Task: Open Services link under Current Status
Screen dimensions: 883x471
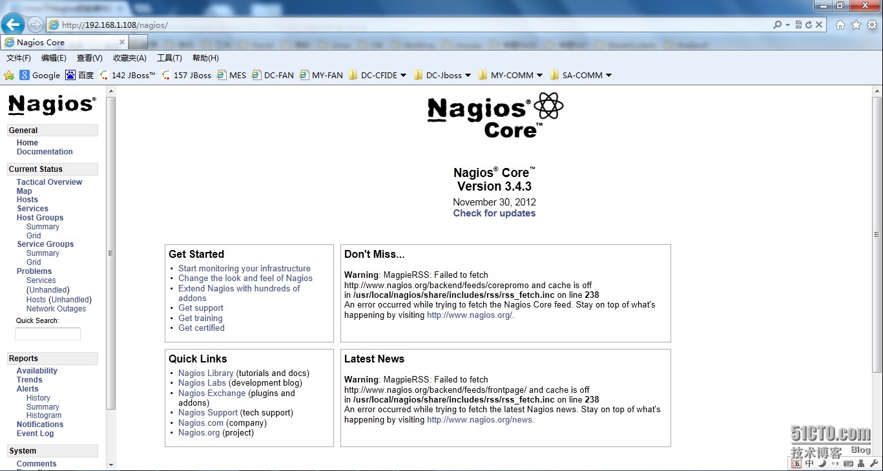Action: 32,209
